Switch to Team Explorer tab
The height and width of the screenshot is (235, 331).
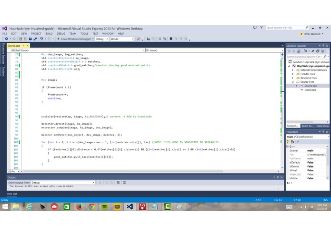[x=307, y=126]
